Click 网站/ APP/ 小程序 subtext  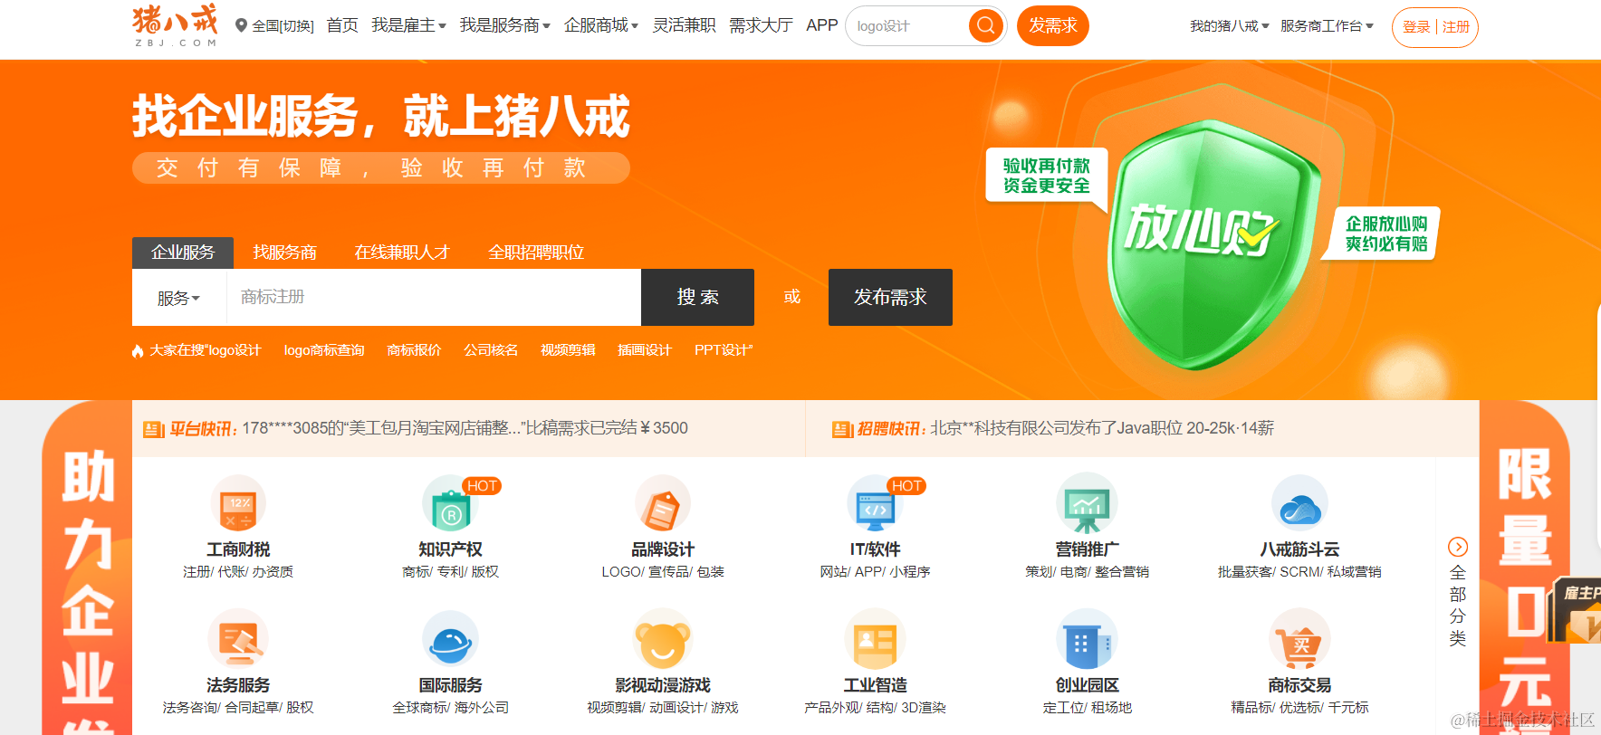click(x=875, y=572)
